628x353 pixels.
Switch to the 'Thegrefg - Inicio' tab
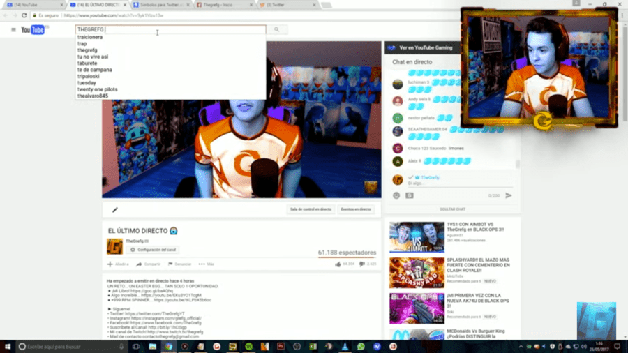223,5
